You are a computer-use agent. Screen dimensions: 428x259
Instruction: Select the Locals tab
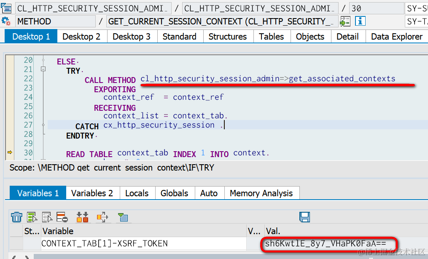tap(137, 193)
